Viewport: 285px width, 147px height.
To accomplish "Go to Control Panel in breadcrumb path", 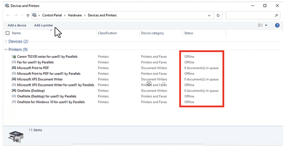I will coord(52,15).
